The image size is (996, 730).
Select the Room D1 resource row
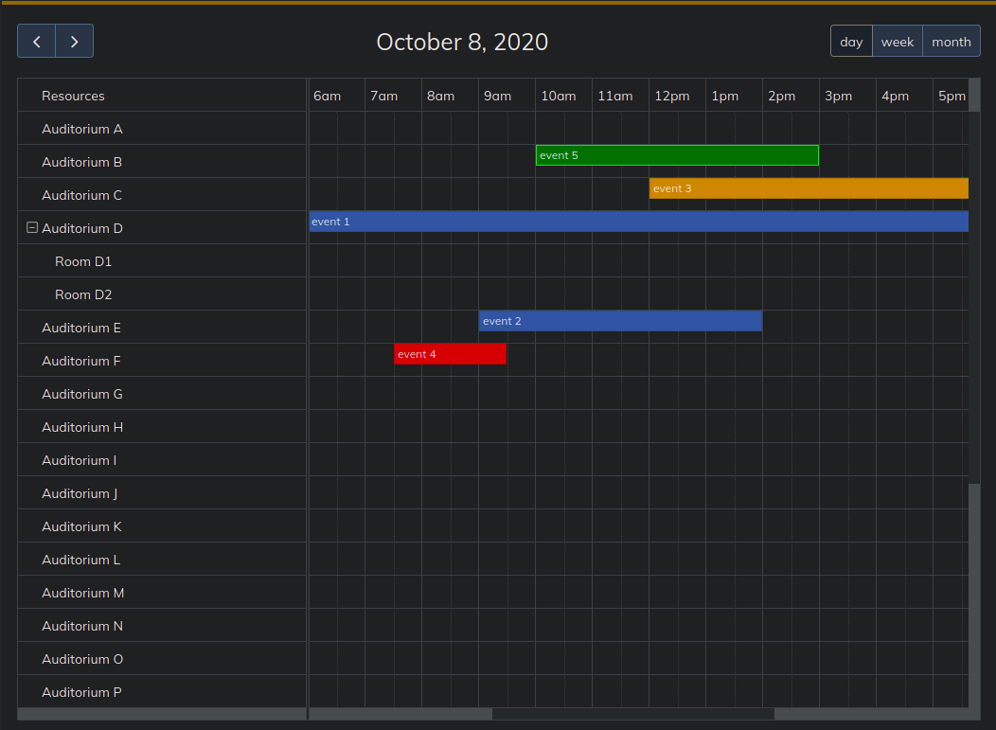pos(83,261)
